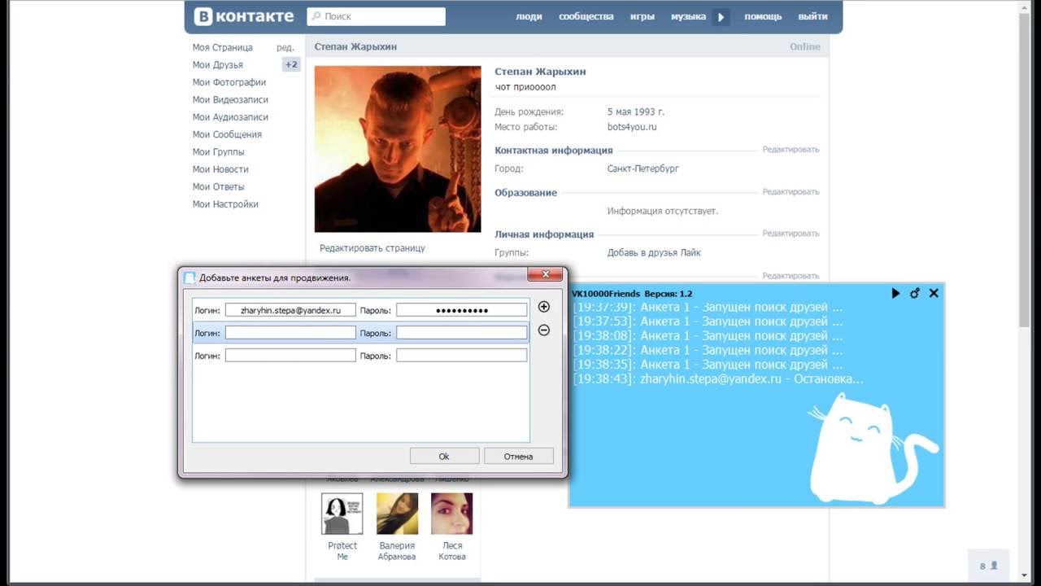Click 'Редактировать' beside Образование
Image resolution: width=1041 pixels, height=586 pixels.
(x=791, y=192)
